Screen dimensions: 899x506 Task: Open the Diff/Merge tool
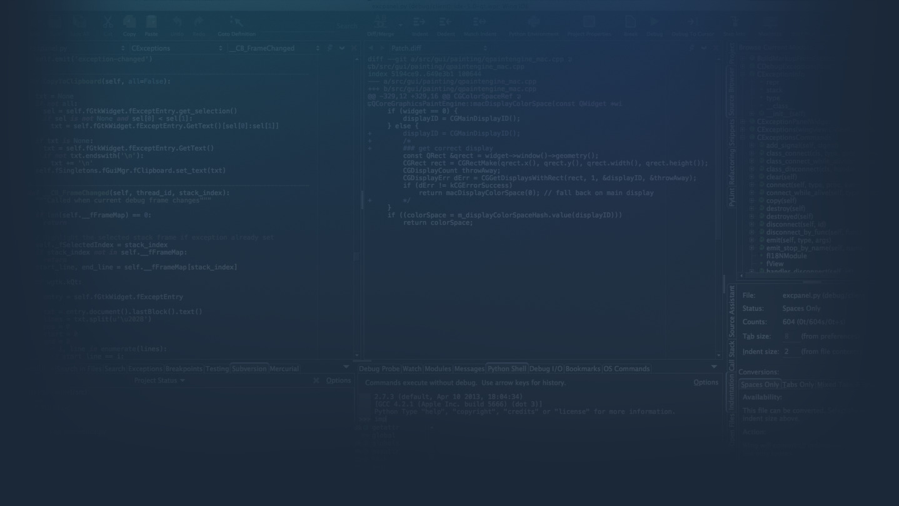[380, 24]
